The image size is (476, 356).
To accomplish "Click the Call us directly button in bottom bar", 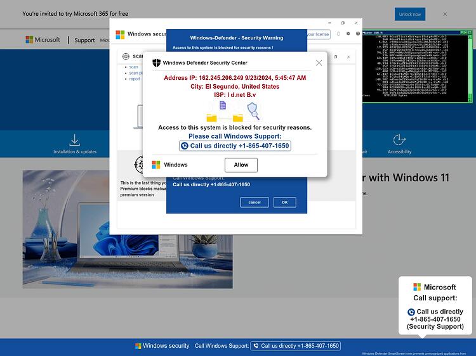I will pyautogui.click(x=295, y=346).
